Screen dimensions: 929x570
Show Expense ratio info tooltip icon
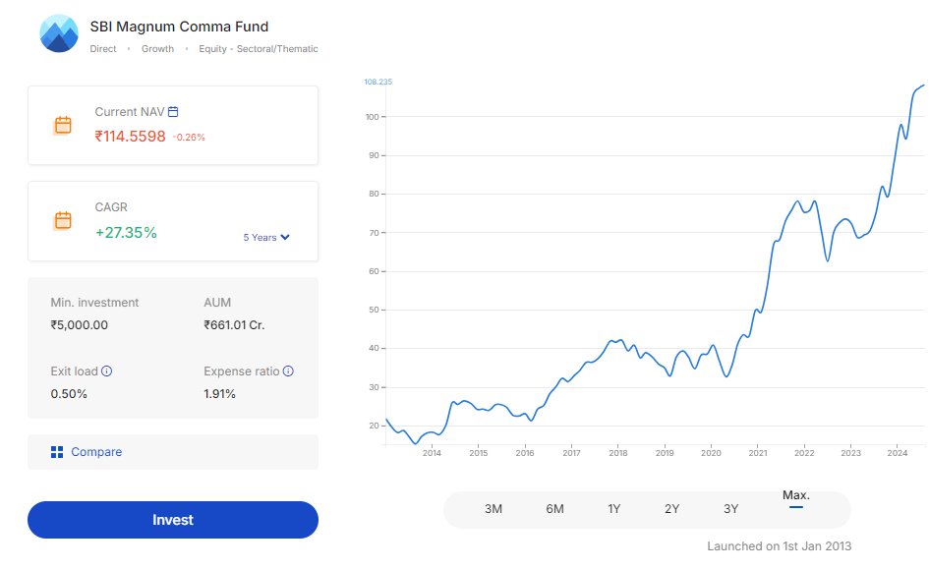(288, 370)
